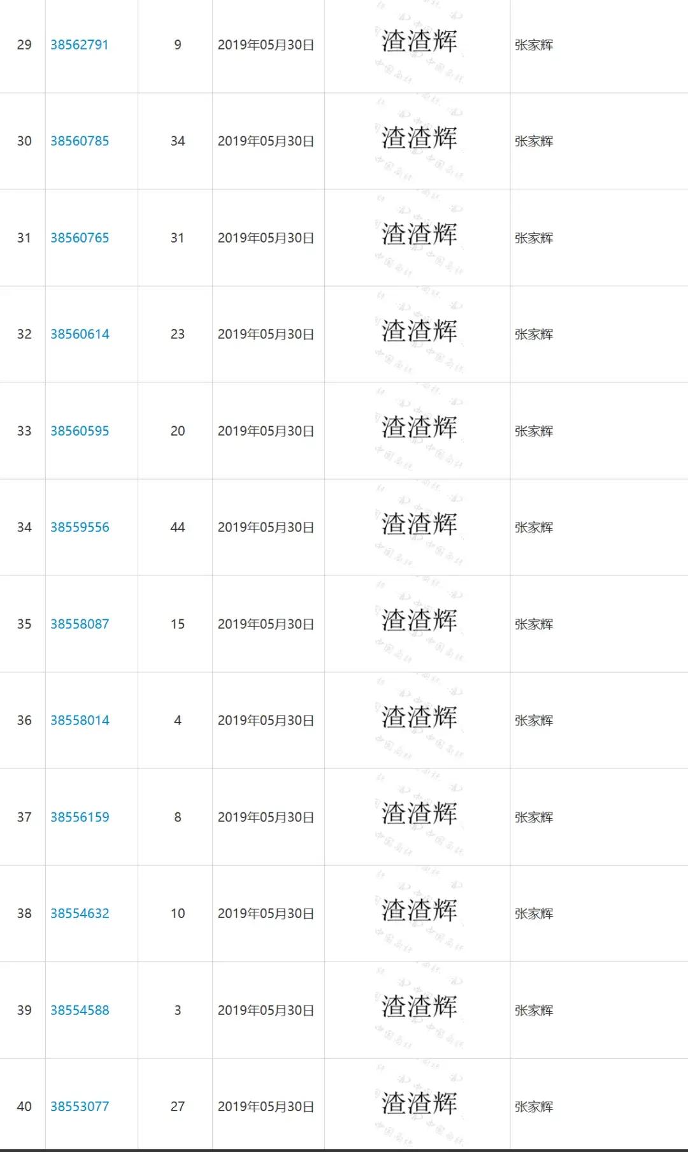Screen dimensions: 688x1152
Task: Open application number 38556159
Action: (x=80, y=817)
